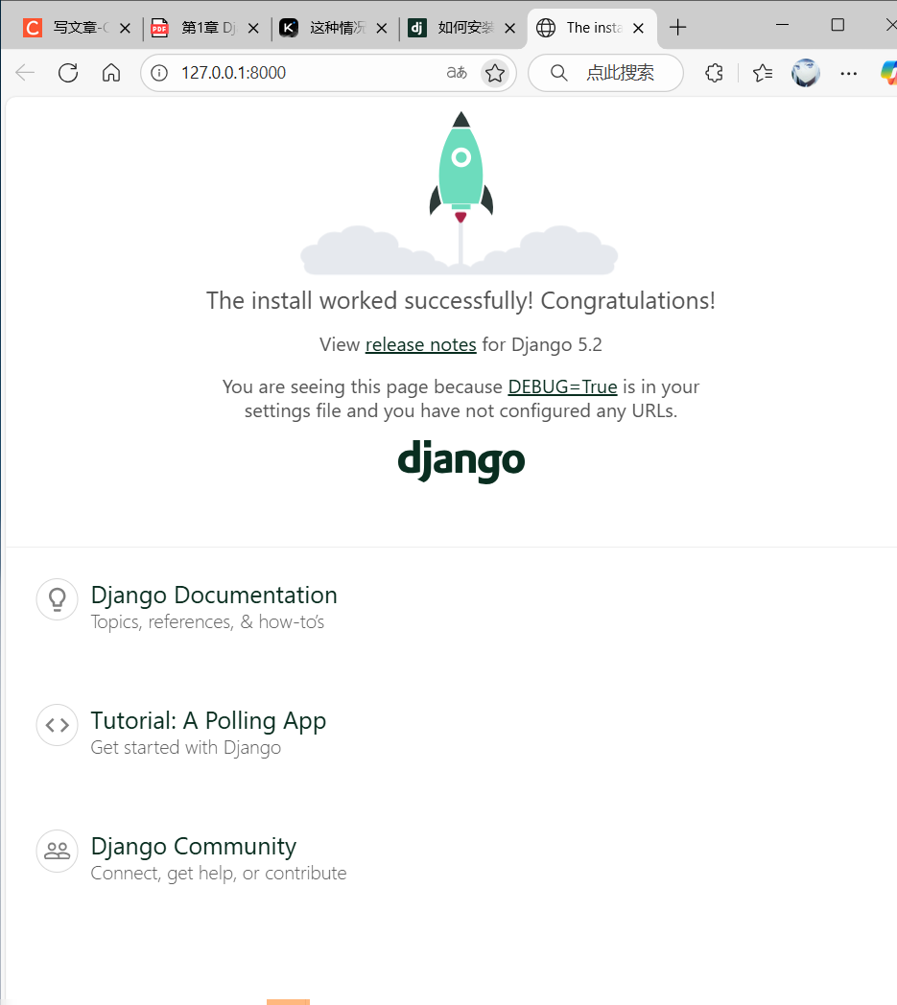Open a new tab with plus button

677,28
